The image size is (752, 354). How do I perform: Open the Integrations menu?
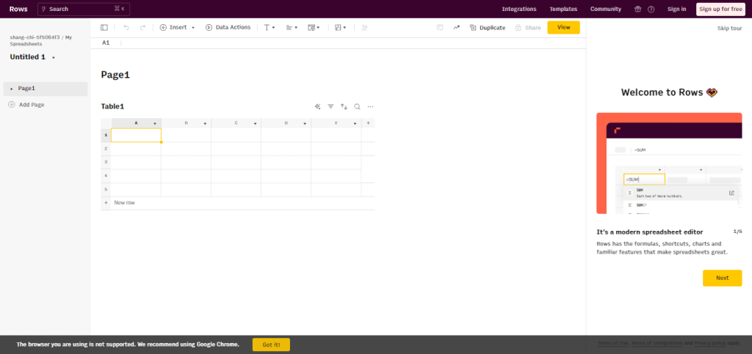click(519, 9)
